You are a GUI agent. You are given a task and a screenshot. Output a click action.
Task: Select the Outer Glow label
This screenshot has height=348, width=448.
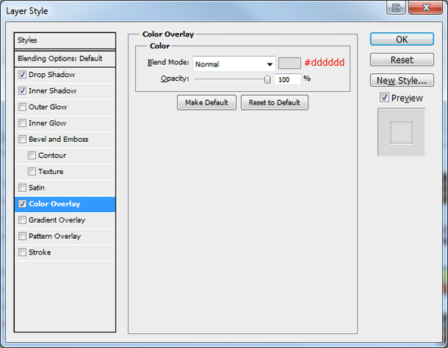(48, 107)
